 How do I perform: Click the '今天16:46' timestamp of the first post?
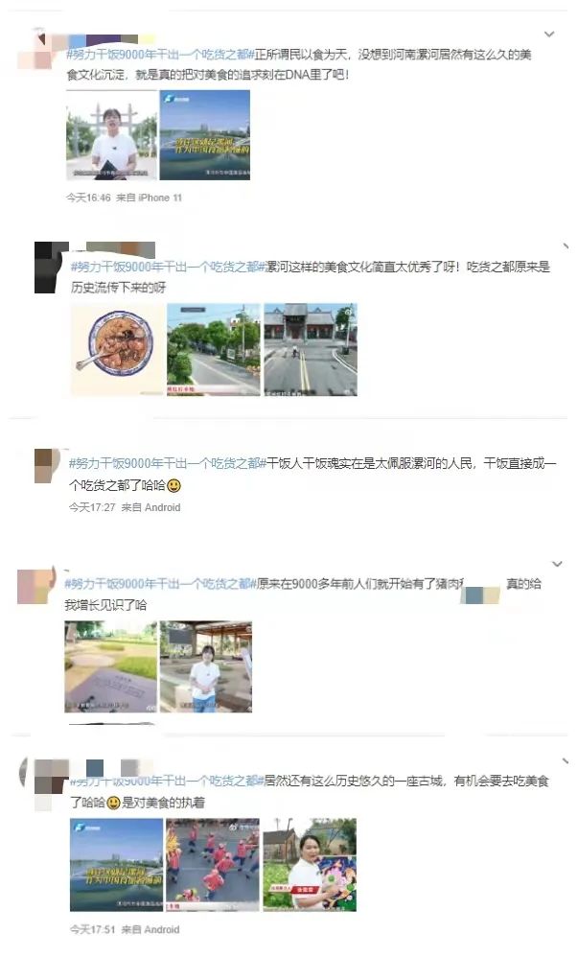pos(88,198)
